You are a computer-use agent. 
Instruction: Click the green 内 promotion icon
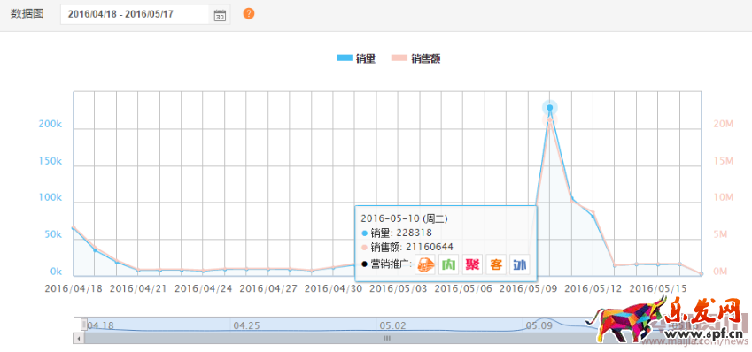point(448,264)
